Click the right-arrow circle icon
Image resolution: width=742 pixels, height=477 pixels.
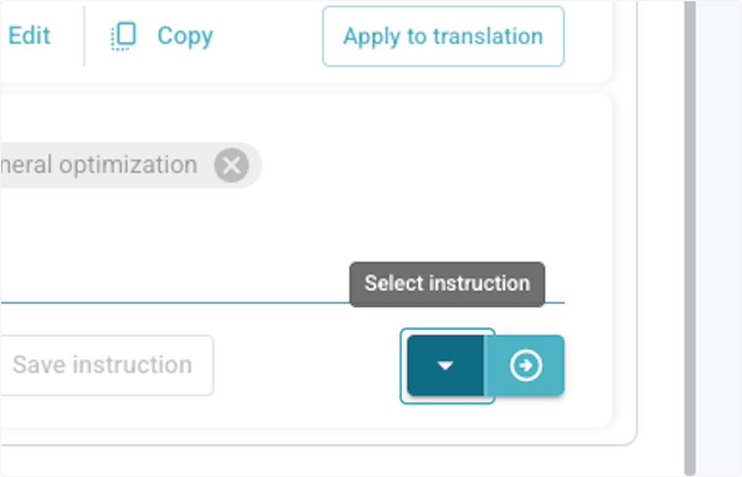526,366
